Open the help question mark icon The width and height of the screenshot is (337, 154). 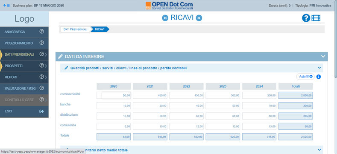pos(306,18)
